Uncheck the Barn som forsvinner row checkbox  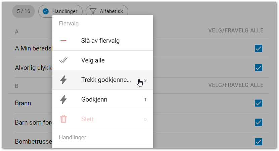[x=258, y=122]
